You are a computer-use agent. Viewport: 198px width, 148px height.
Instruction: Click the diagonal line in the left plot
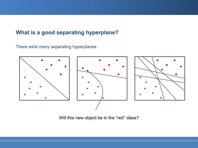pyautogui.click(x=44, y=78)
